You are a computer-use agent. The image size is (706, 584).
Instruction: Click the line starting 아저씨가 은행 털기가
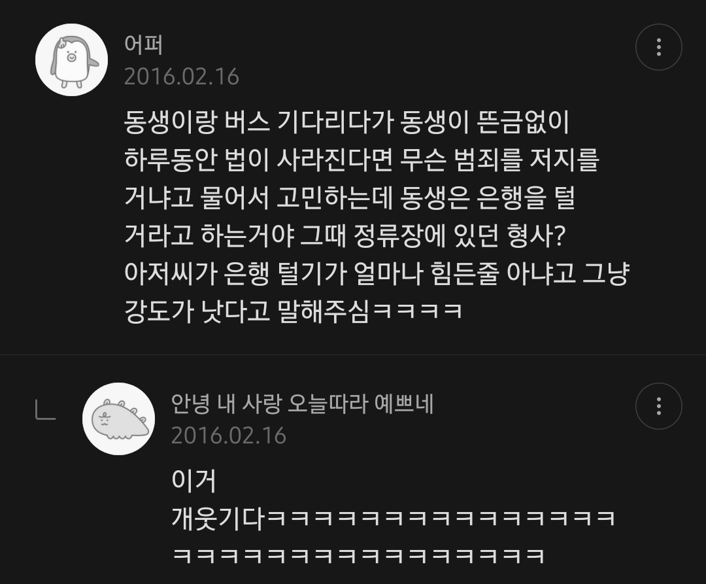(x=377, y=273)
